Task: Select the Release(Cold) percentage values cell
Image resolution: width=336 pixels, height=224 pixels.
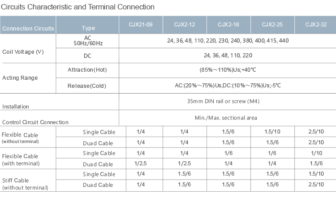Action: 228,86
